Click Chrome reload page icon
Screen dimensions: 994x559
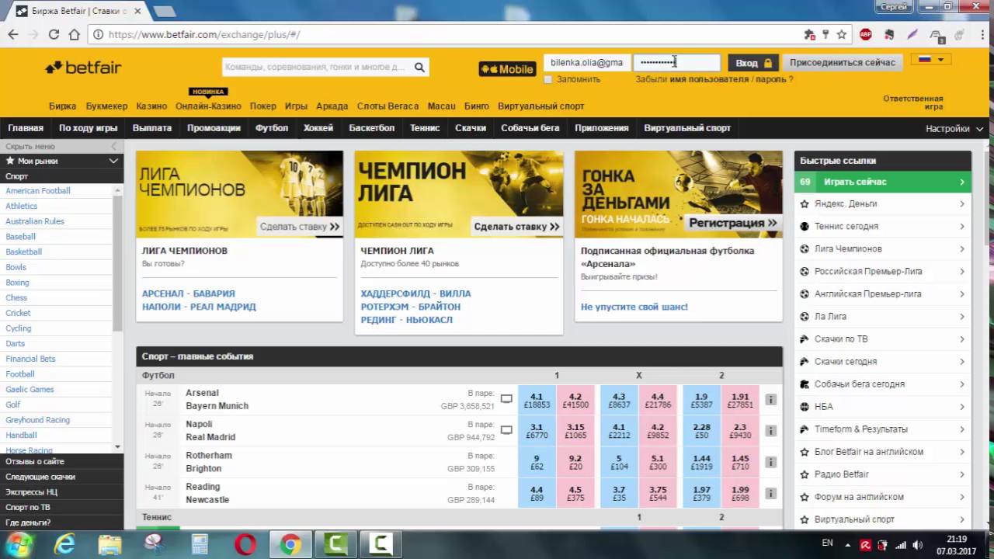[x=54, y=34]
